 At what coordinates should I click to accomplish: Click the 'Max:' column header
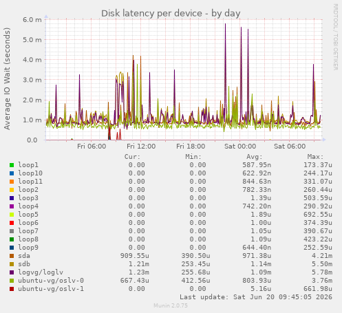point(315,157)
